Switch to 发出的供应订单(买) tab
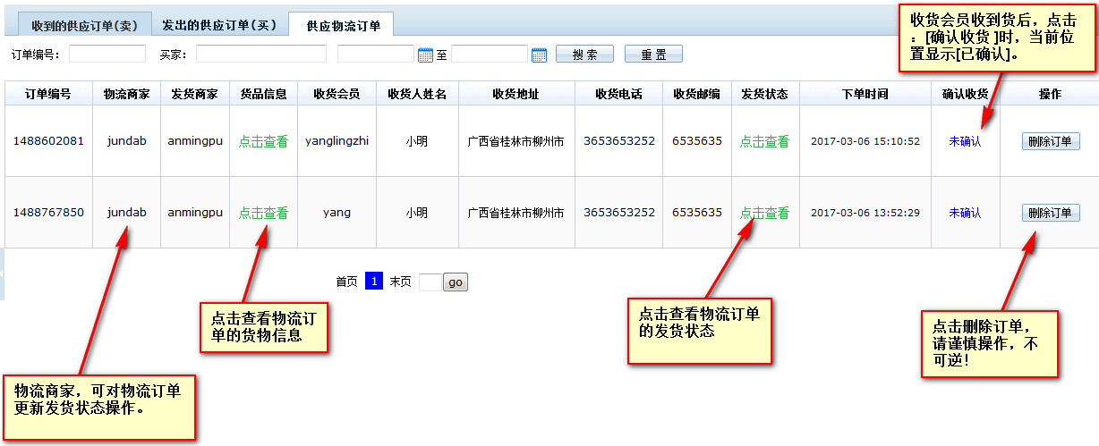This screenshot has width=1099, height=446. pos(218,26)
